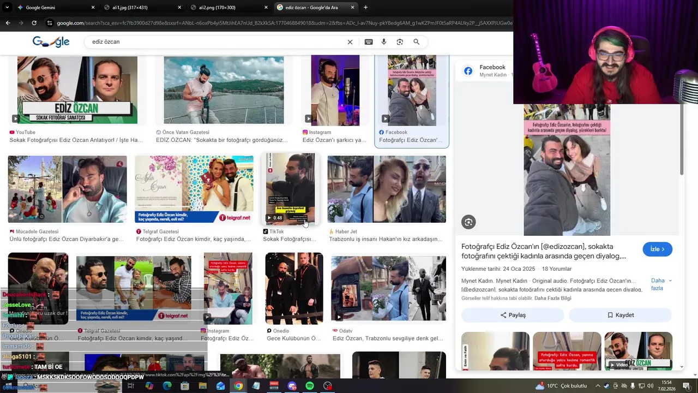Open Daha Fazla Bilgi copyright link
This screenshot has height=393, width=698.
click(553, 299)
